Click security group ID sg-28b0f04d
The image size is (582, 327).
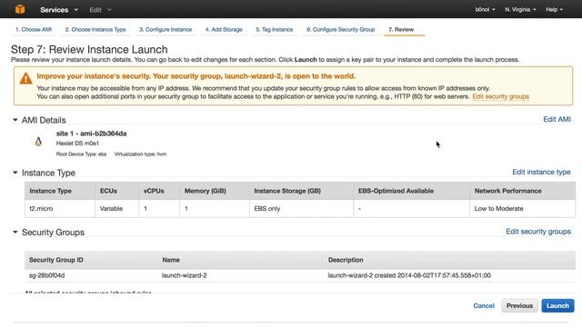coord(46,275)
